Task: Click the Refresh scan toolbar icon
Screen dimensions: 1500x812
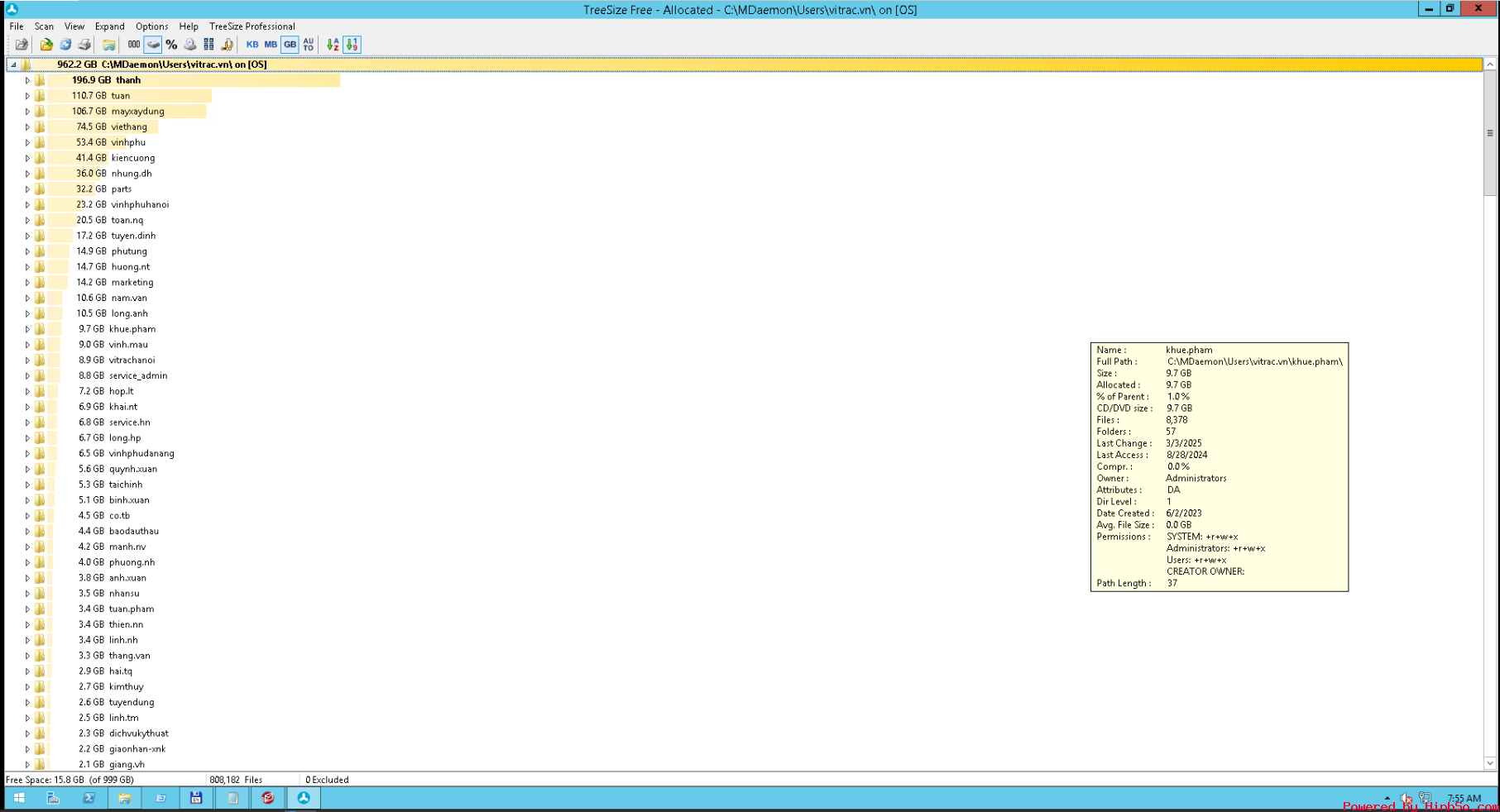Action: click(65, 45)
